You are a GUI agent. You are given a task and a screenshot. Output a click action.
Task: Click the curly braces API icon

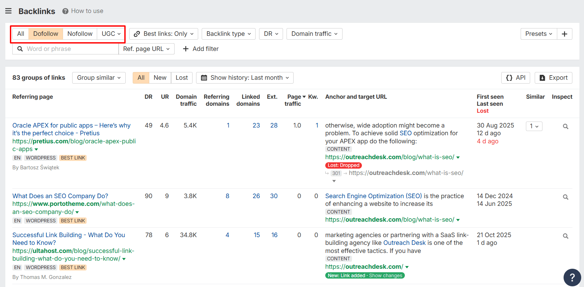[509, 78]
